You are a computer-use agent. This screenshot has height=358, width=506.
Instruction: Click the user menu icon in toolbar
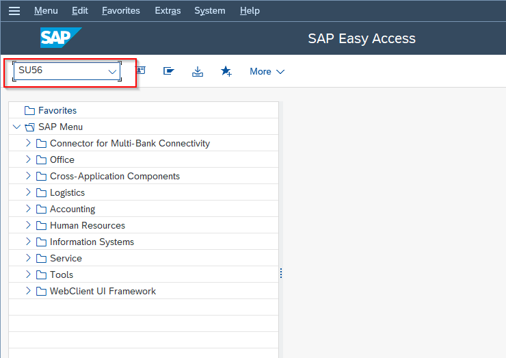click(x=141, y=70)
